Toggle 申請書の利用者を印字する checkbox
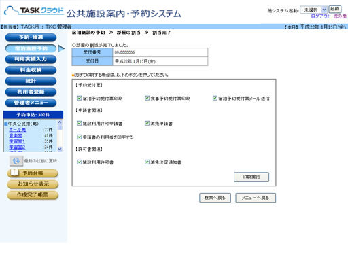This screenshot has width=348, height=261. point(79,137)
